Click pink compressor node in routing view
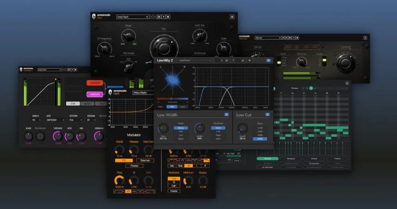The height and width of the screenshot is (209, 397). [95, 95]
